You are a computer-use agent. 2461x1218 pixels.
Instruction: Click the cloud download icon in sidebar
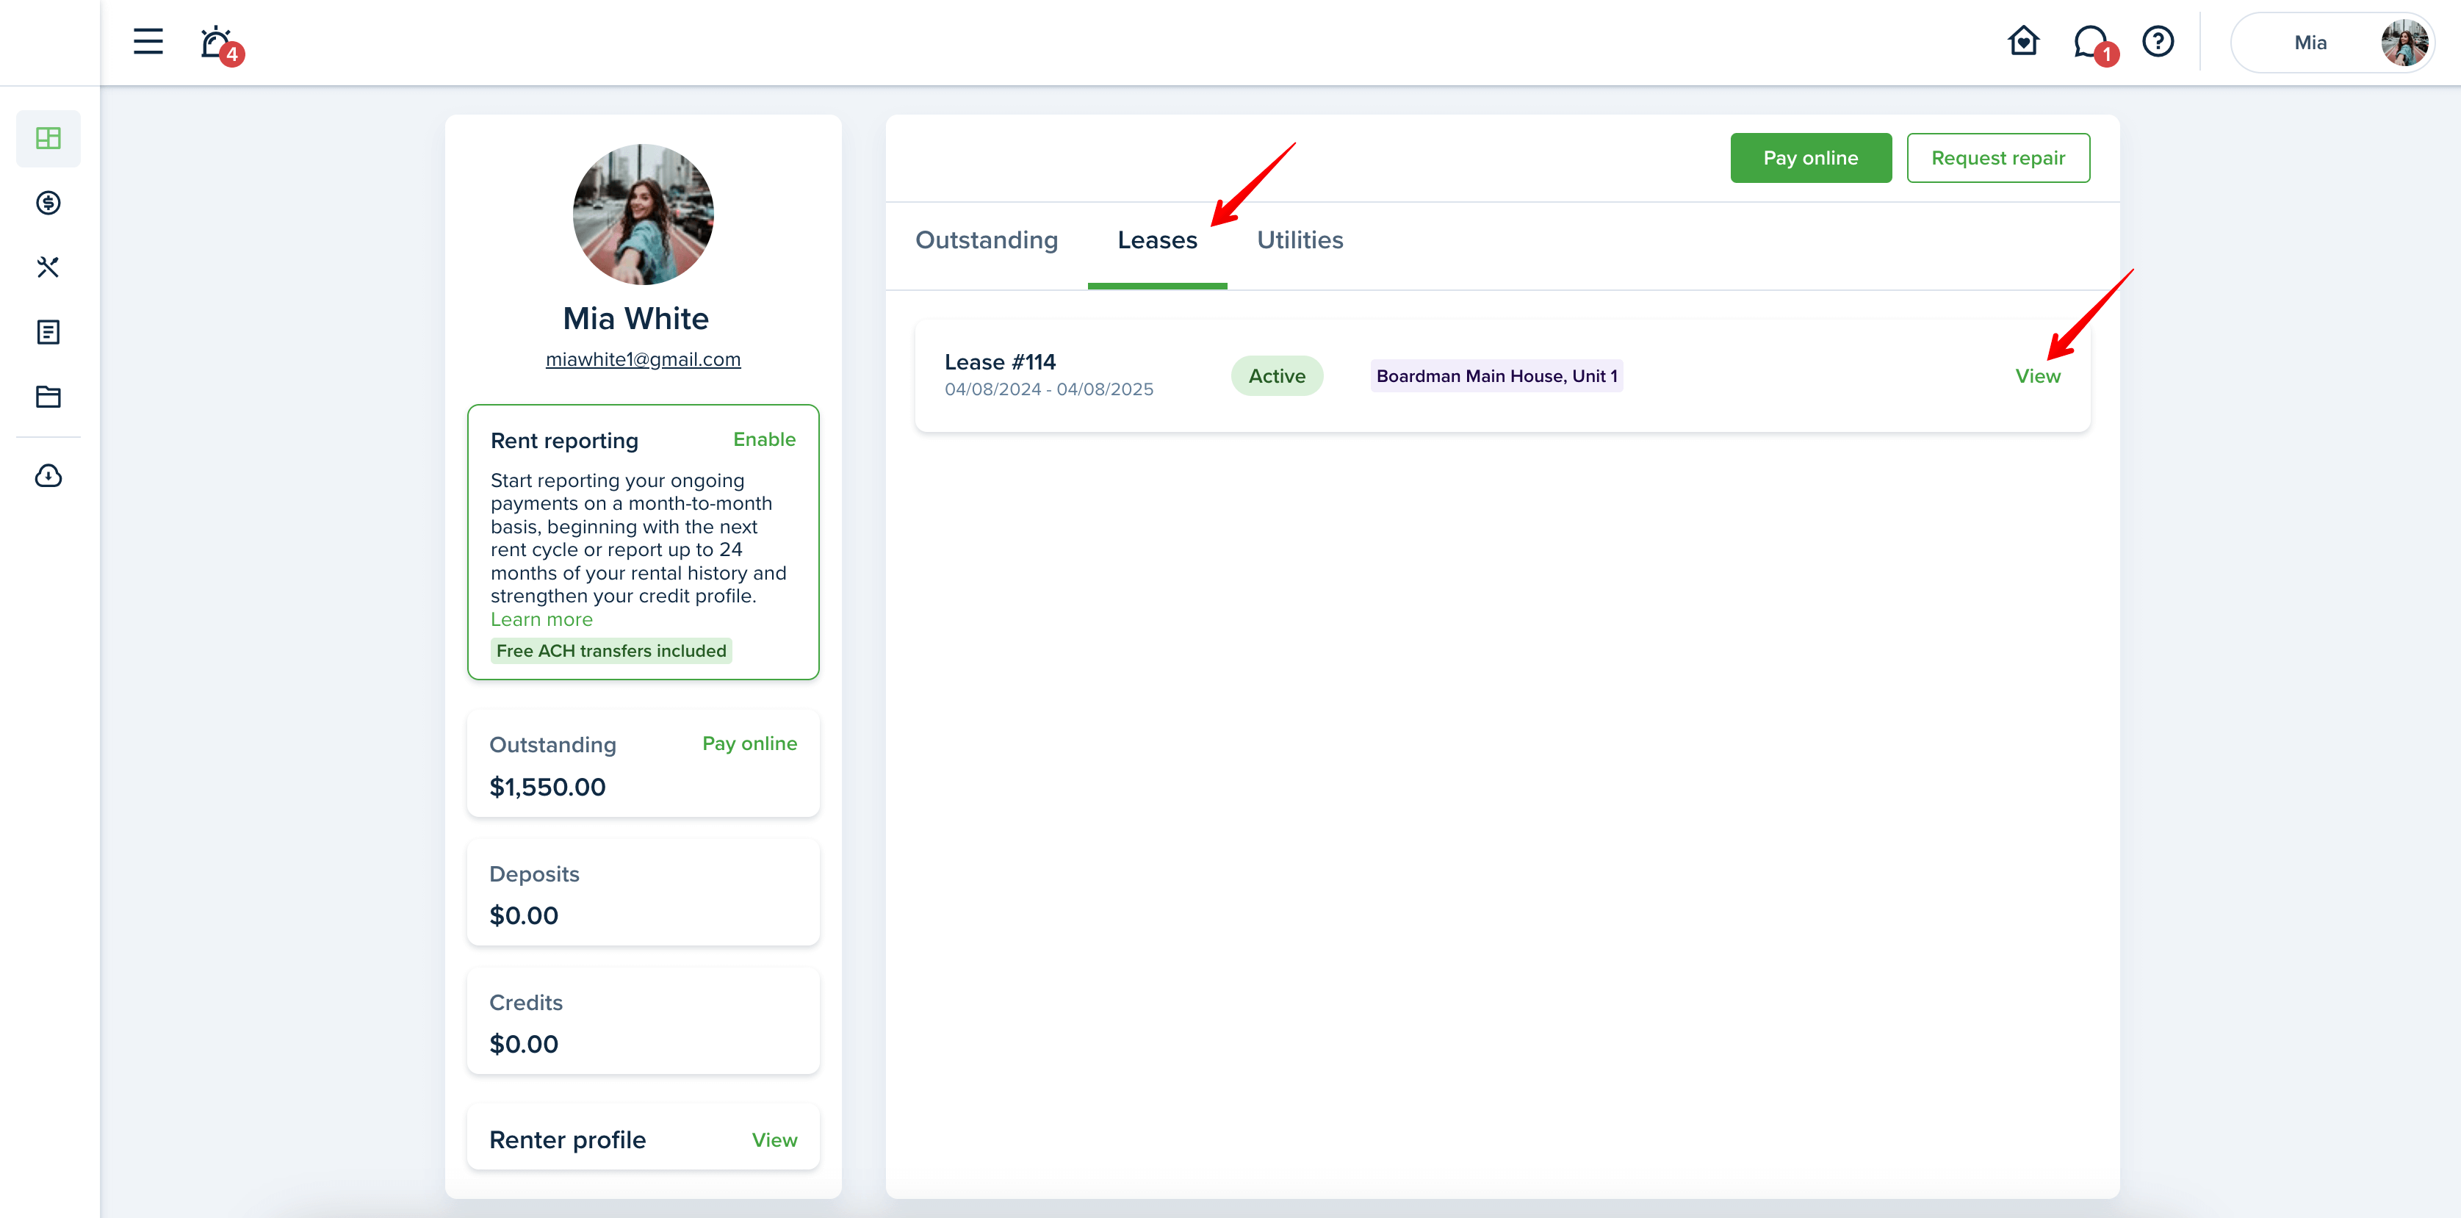point(48,476)
